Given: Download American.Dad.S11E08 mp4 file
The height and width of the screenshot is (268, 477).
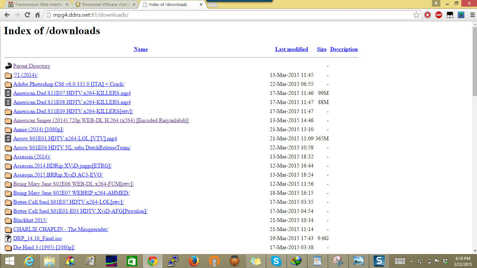Looking at the screenshot, I should click(72, 102).
